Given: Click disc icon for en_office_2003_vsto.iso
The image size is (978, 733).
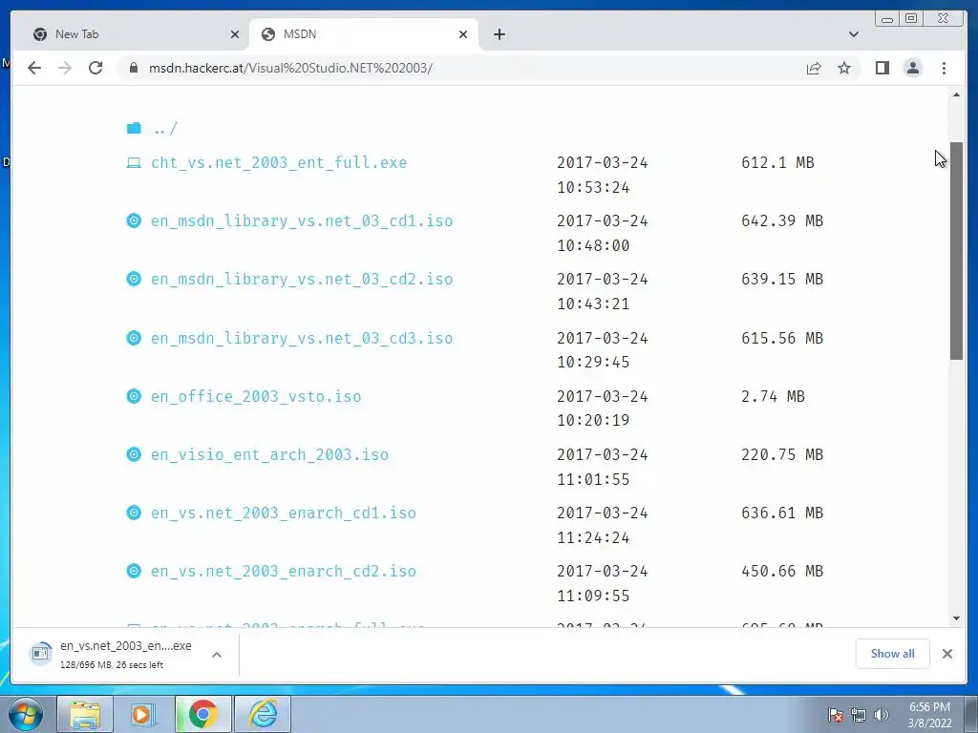Looking at the screenshot, I should click(x=134, y=396).
